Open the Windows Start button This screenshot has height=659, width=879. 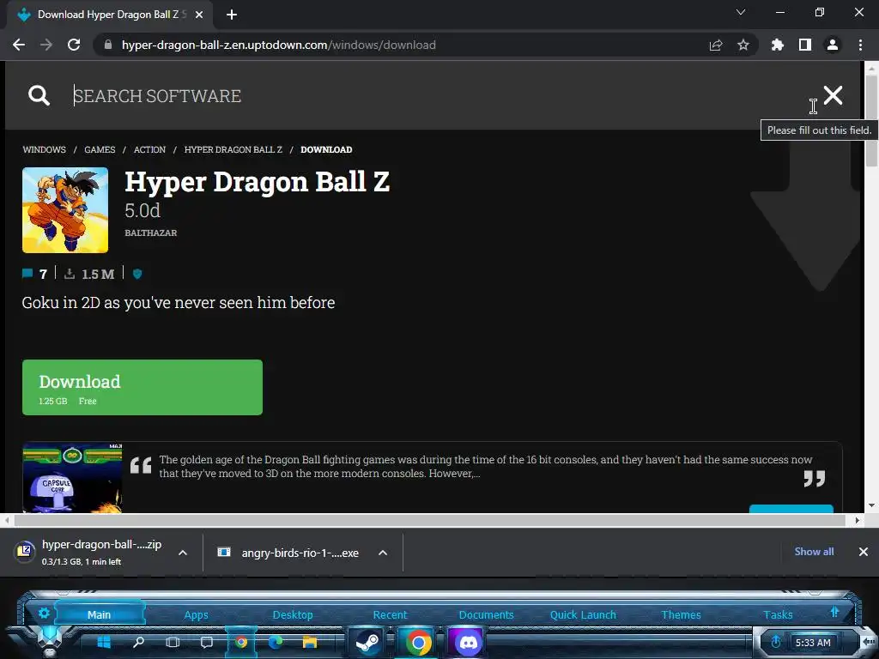click(104, 642)
